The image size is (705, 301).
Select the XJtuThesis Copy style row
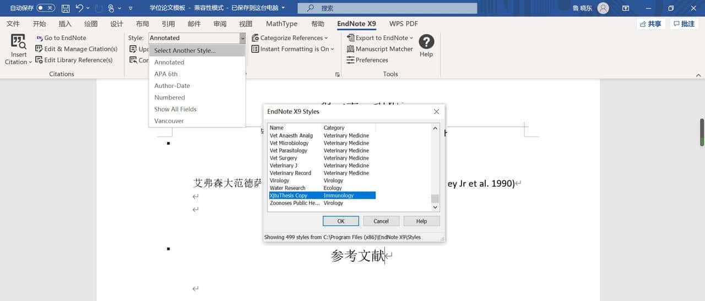pyautogui.click(x=322, y=195)
